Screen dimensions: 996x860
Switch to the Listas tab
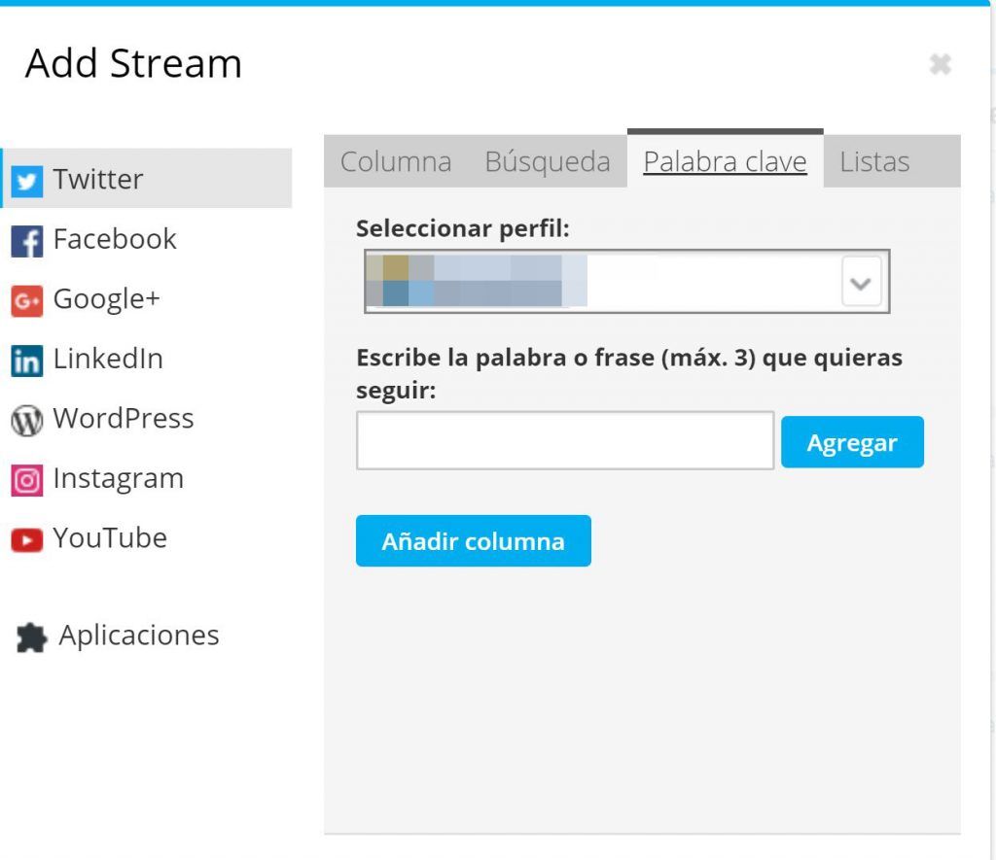point(874,161)
